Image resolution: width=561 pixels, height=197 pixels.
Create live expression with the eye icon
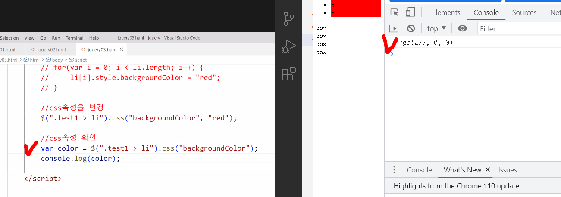[462, 28]
